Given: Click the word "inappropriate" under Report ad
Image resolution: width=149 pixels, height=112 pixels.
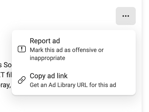Looking at the screenshot, I should click(47, 58).
